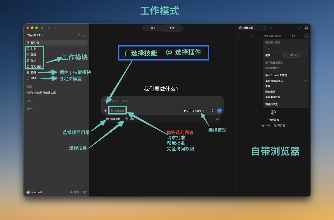Reset zoom with the circular arrows icon
Image resolution: width=334 pixels, height=220 pixels.
(304, 55)
